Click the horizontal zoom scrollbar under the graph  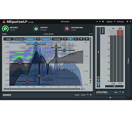[42, 89]
